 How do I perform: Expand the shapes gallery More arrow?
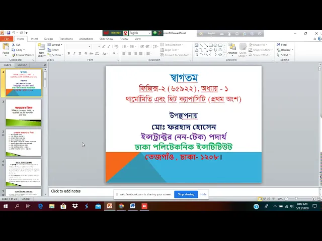[225, 55]
